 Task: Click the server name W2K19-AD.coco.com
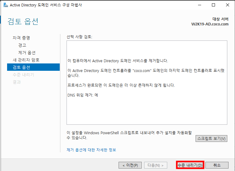[210, 24]
